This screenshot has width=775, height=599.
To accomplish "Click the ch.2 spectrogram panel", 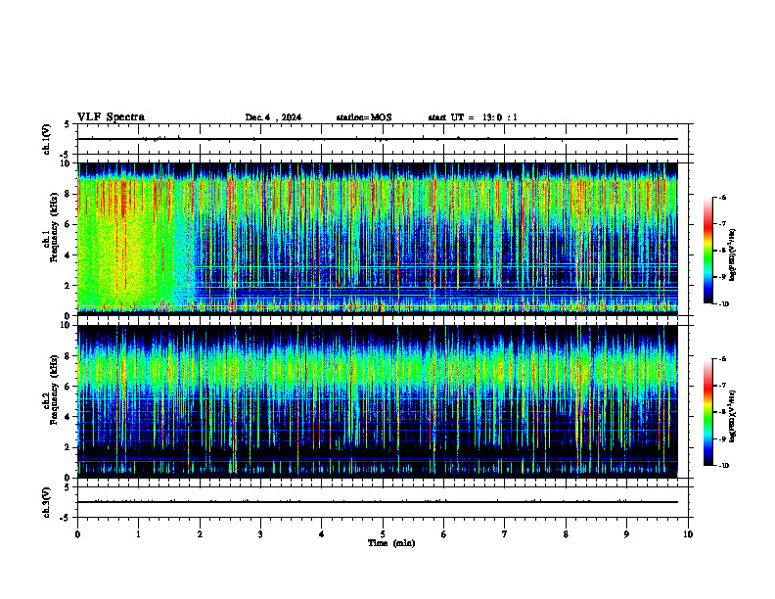I will pos(378,401).
